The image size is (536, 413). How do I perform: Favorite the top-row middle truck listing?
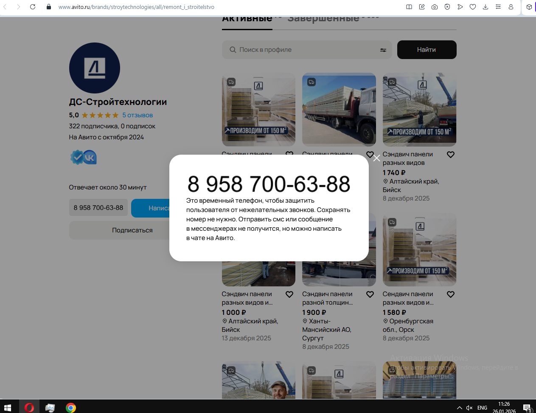[370, 155]
